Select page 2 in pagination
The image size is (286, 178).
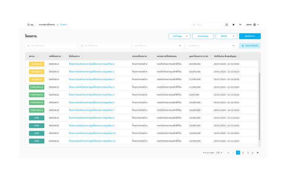click(x=243, y=153)
